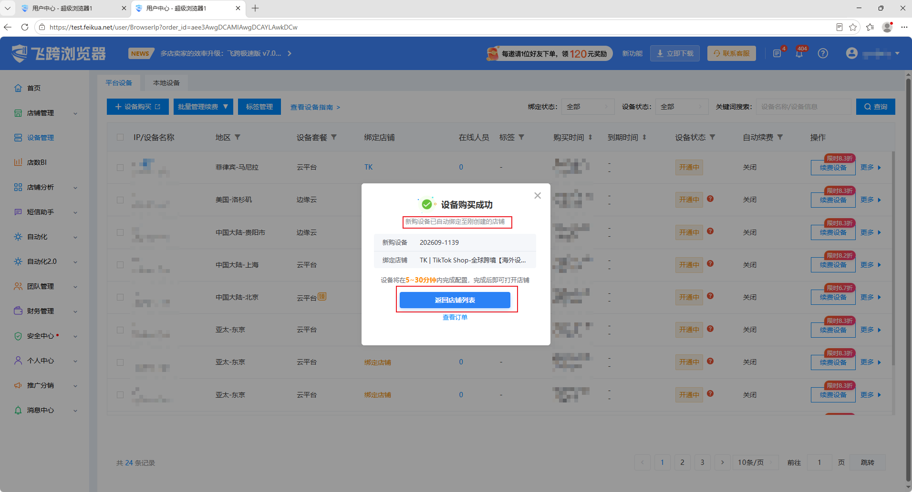Open the 绑定状态 filter dropdown

[x=588, y=107]
